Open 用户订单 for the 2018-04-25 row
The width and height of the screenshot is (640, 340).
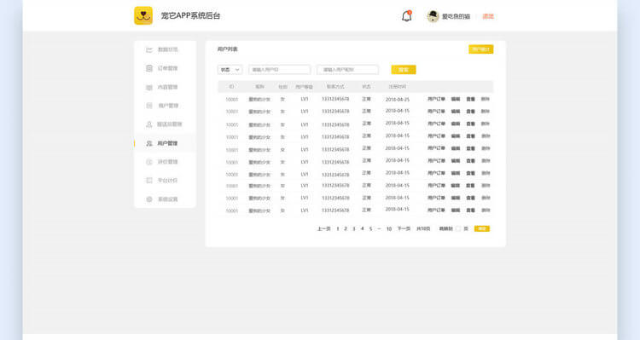tap(436, 99)
